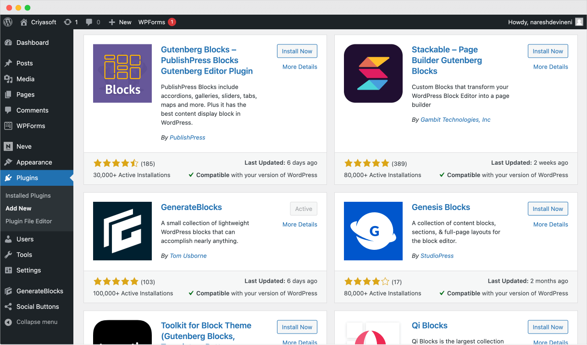Screen dimensions: 587x345
Task: Click the Comments bubble icon in sidebar
Action: pos(8,110)
